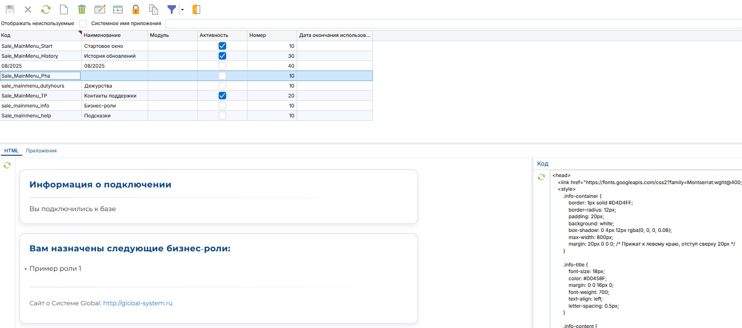Sort by the Код column header
This screenshot has height=328, width=742.
(41, 35)
